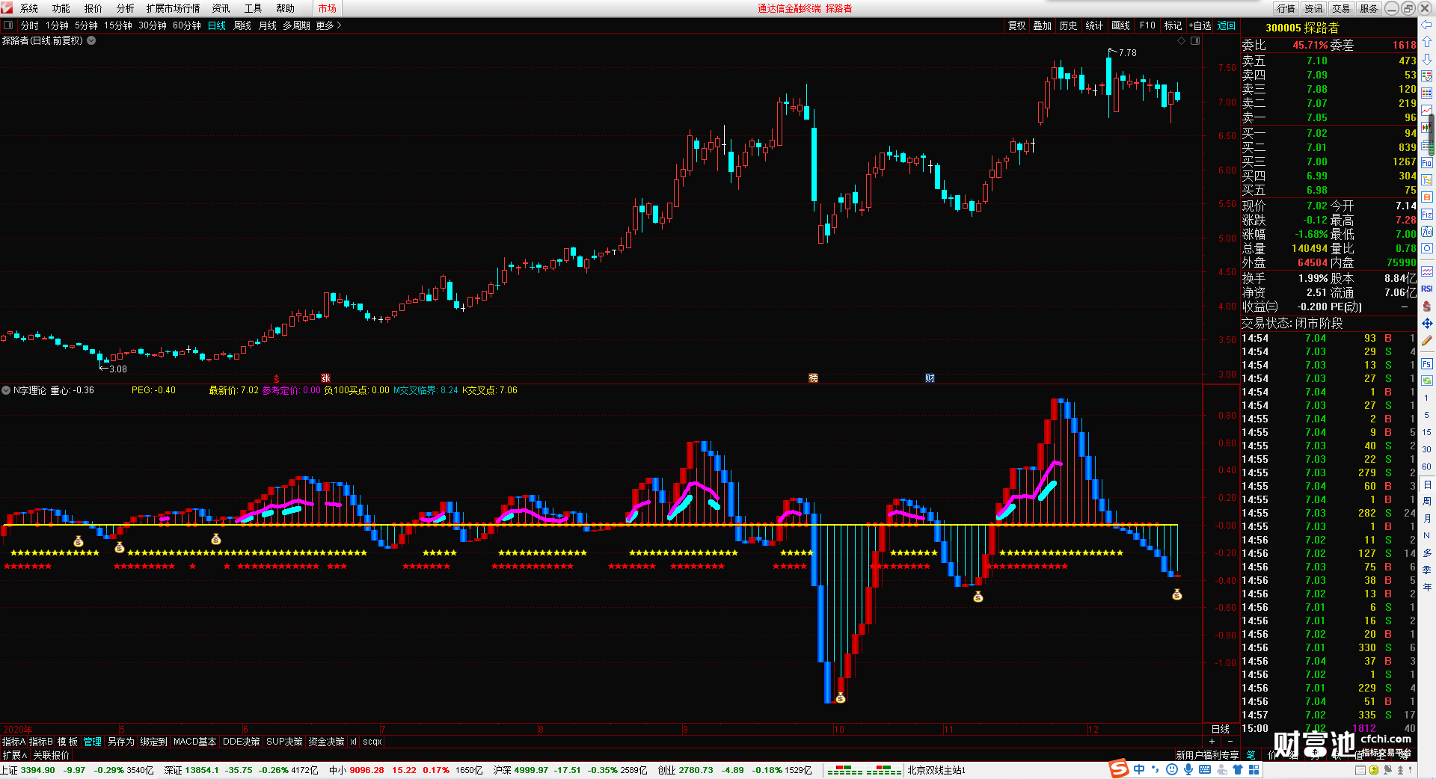Click the red dollar sign icon in sidebar

coord(1427,306)
